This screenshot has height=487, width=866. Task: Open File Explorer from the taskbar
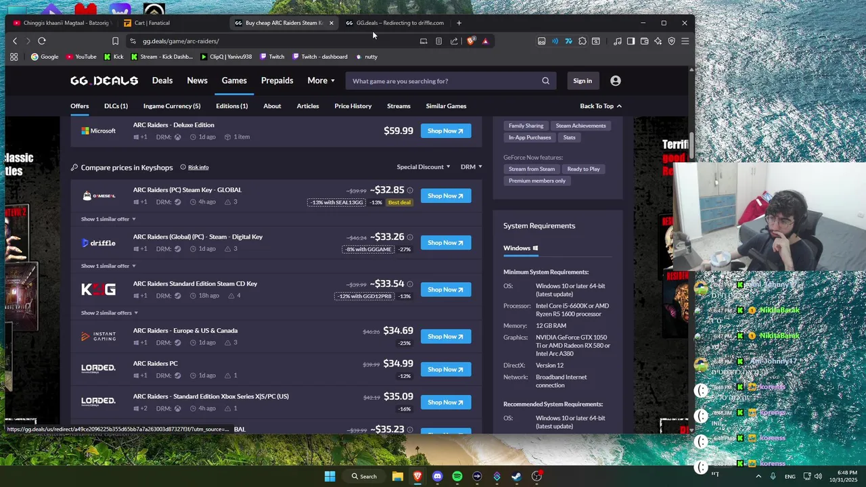click(x=398, y=476)
